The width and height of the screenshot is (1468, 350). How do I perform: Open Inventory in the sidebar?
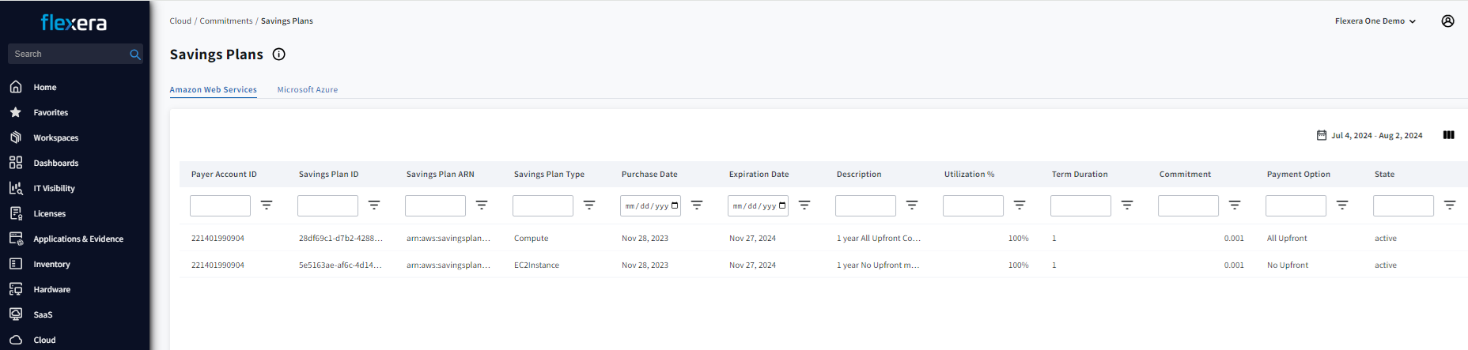[x=51, y=264]
